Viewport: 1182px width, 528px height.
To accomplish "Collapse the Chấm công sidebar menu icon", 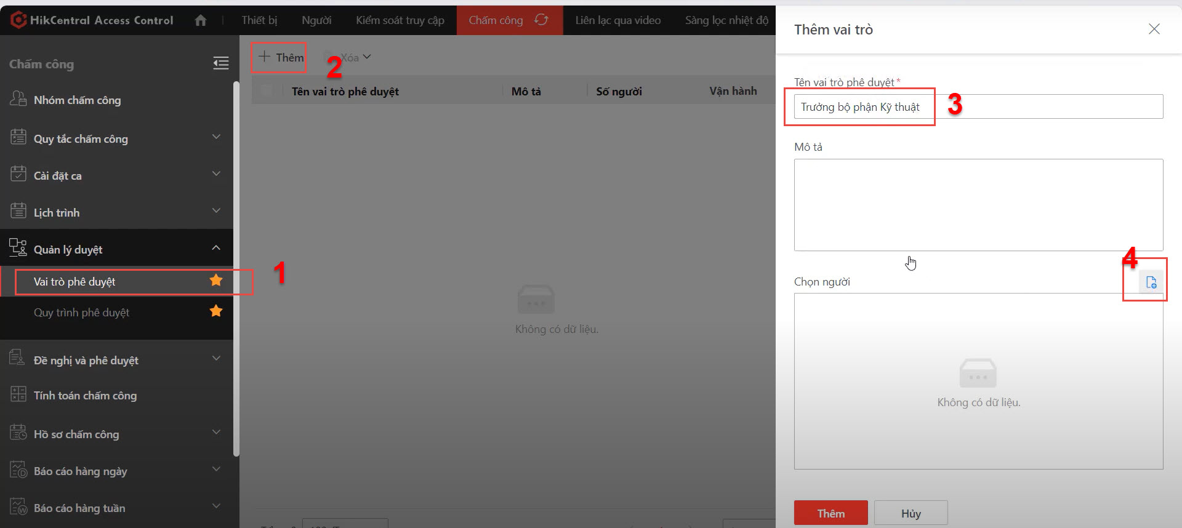I will tap(220, 63).
